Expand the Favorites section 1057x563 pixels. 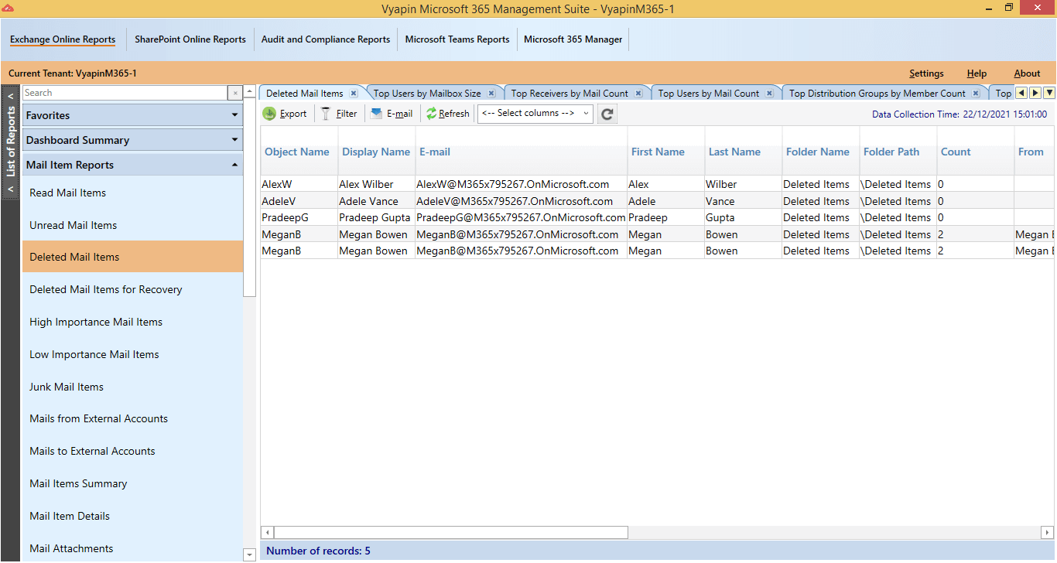coord(132,115)
